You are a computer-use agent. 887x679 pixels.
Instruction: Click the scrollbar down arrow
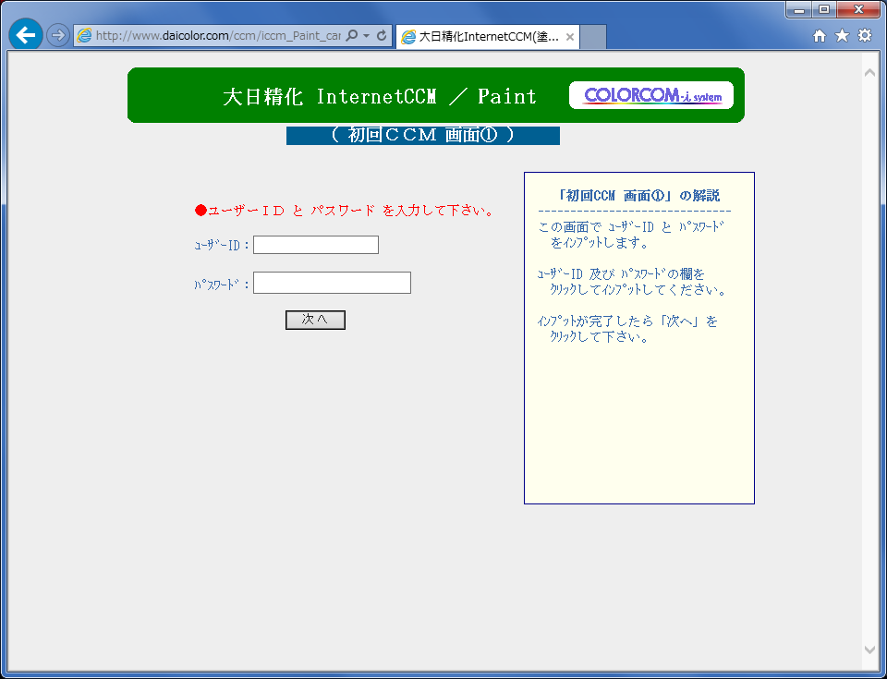(x=870, y=650)
